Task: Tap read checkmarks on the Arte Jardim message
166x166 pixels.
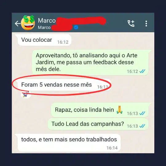Action: point(142,71)
